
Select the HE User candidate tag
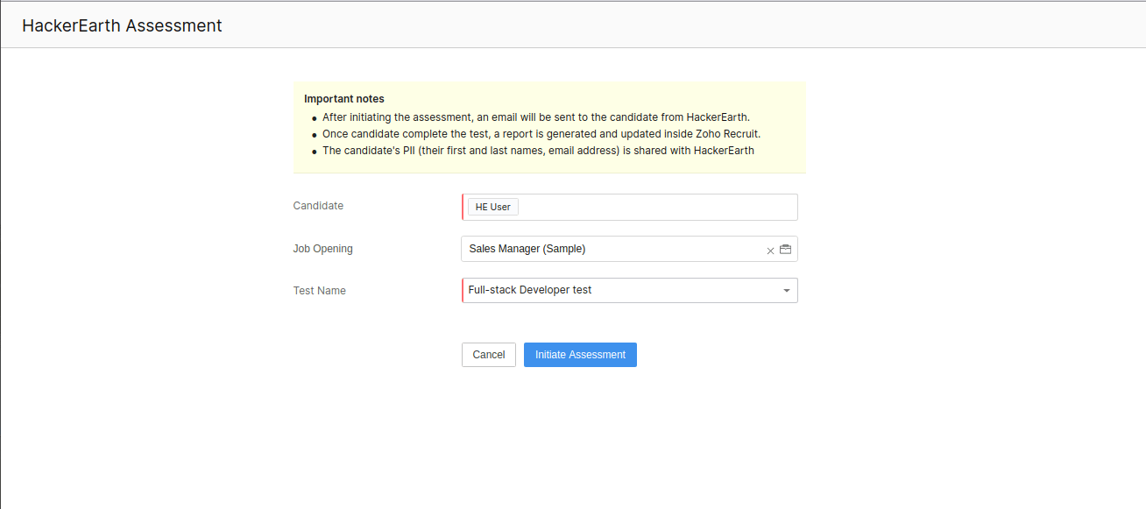[x=492, y=207]
